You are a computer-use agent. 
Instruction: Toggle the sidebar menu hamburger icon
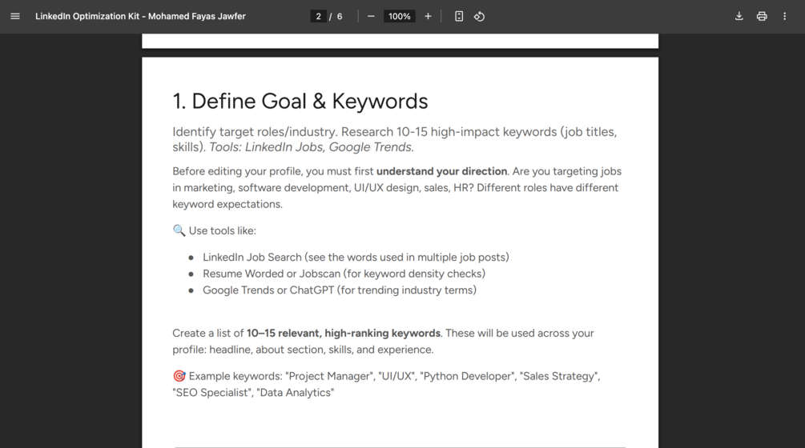[15, 16]
